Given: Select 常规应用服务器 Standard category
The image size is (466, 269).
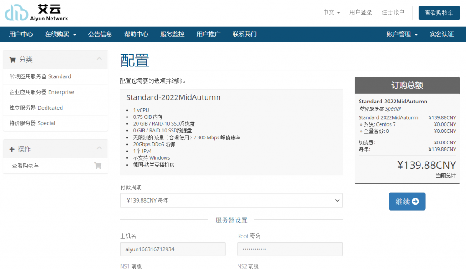Looking at the screenshot, I should tap(40, 76).
